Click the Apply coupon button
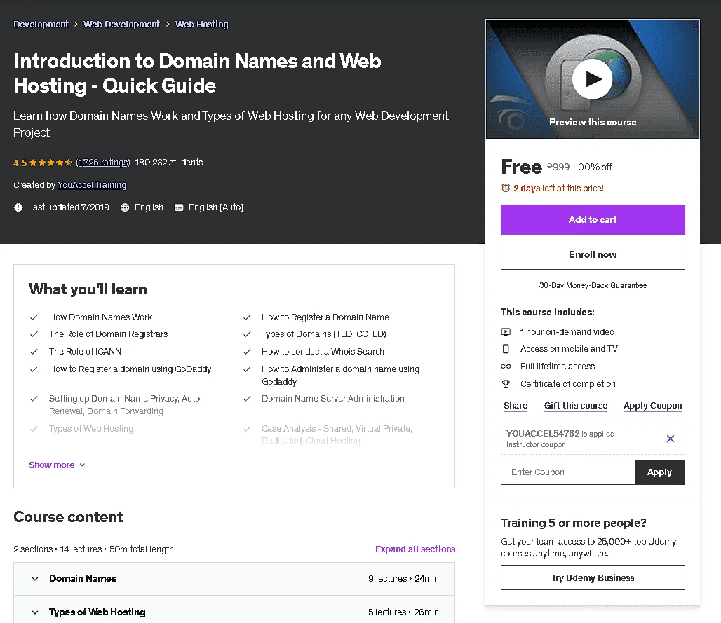Image resolution: width=721 pixels, height=623 pixels. 659,472
